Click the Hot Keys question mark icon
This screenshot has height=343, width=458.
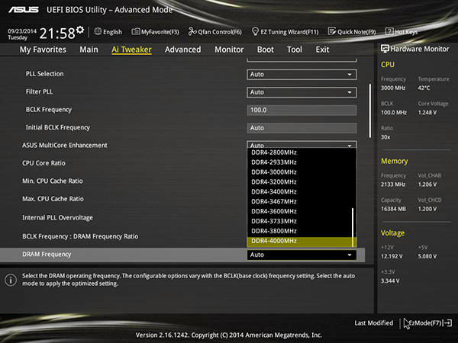point(389,31)
